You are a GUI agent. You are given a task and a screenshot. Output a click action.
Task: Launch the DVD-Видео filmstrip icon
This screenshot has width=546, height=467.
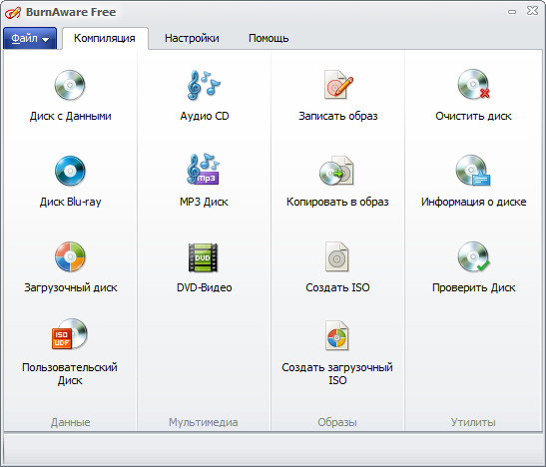pos(203,257)
